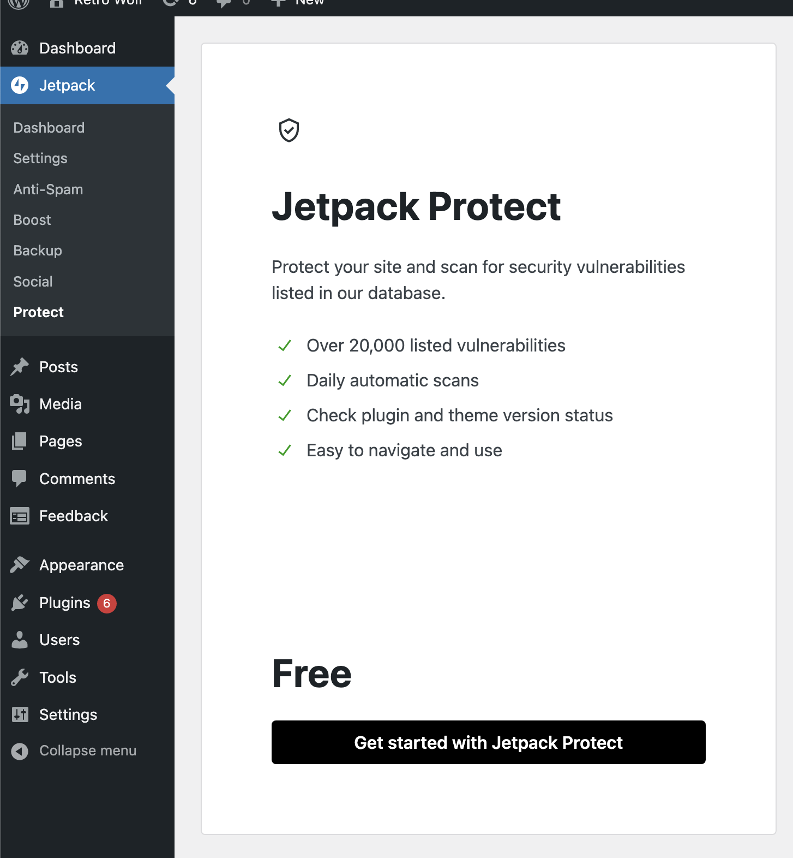Click the comments bubble icon in the admin bar
This screenshot has width=793, height=858.
click(x=224, y=3)
